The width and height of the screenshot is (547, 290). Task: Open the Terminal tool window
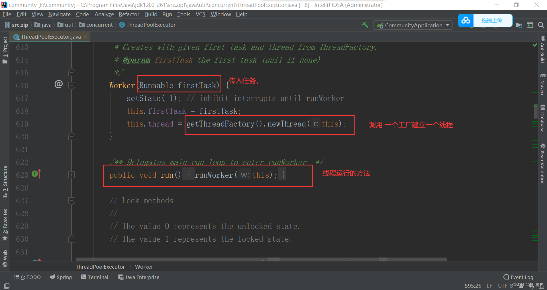tap(95, 277)
